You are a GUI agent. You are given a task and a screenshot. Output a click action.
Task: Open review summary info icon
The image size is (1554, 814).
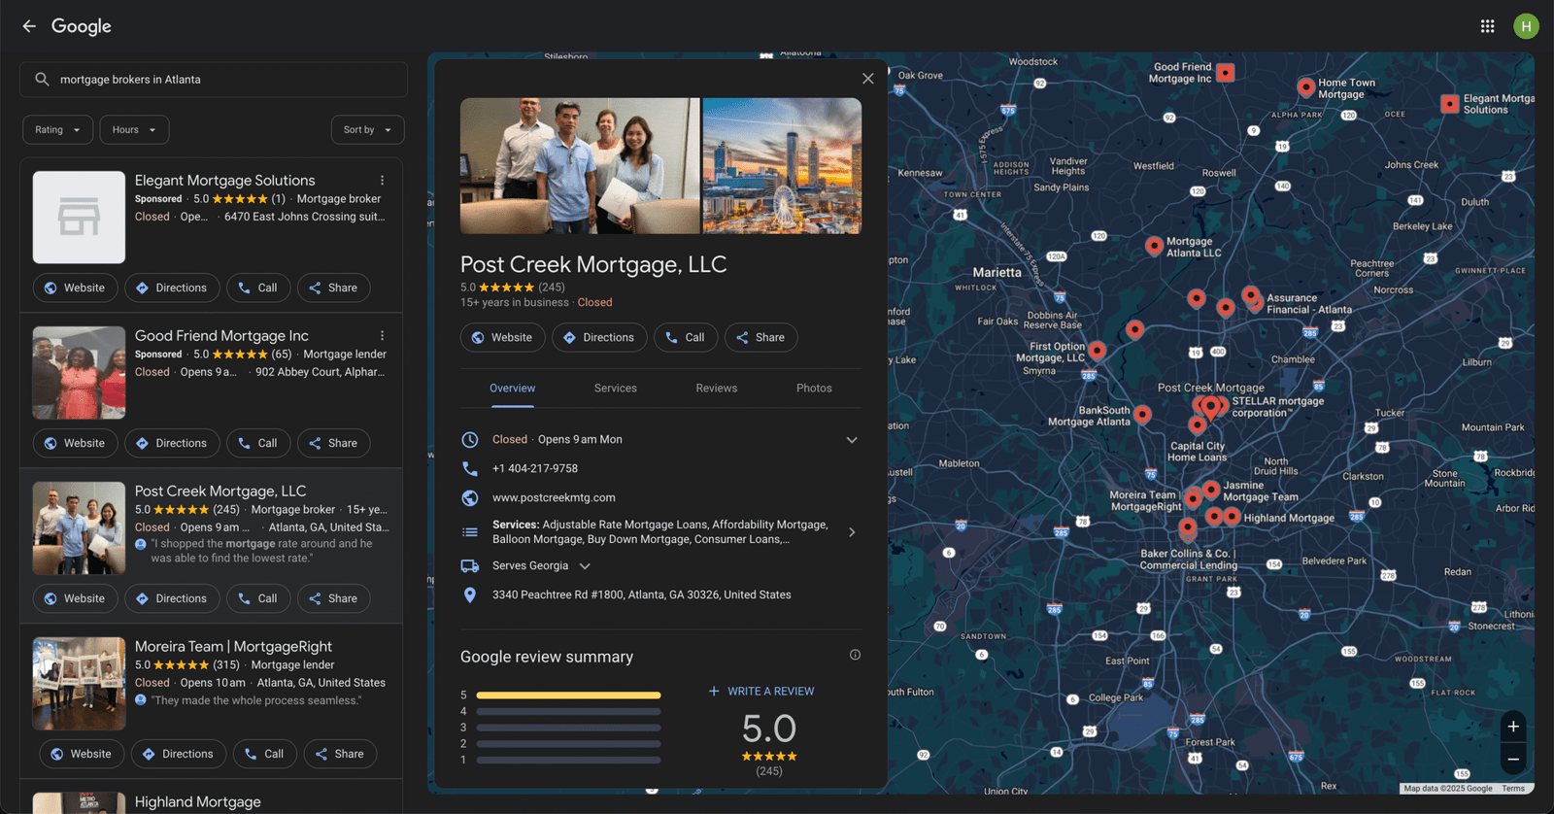[855, 655]
